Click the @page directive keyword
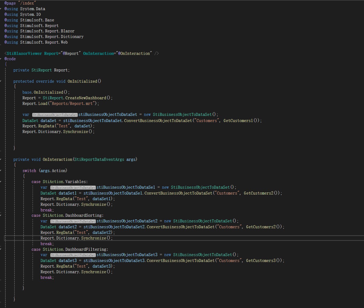Viewport: 364px width, 308px height. [x=10, y=3]
